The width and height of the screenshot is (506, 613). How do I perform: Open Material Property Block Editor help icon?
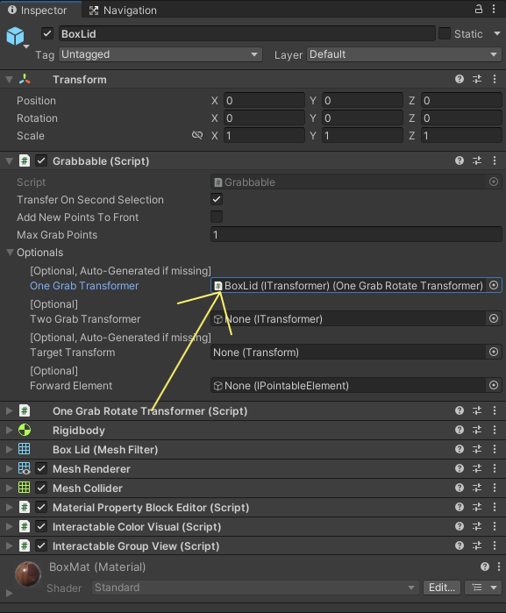click(x=460, y=507)
